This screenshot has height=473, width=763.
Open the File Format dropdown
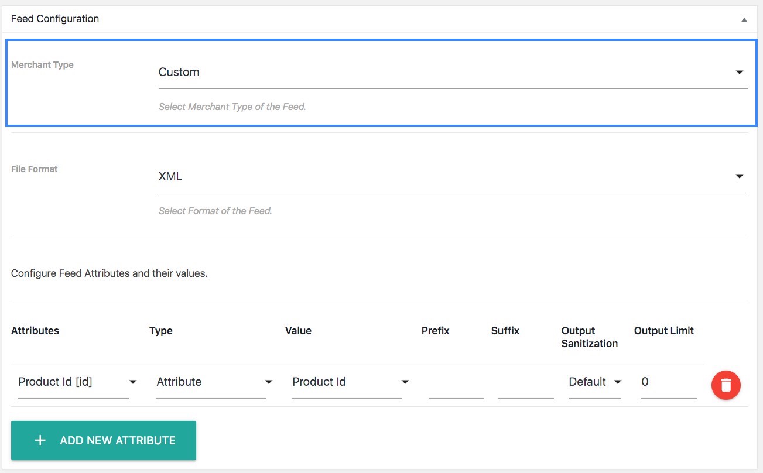pos(453,177)
